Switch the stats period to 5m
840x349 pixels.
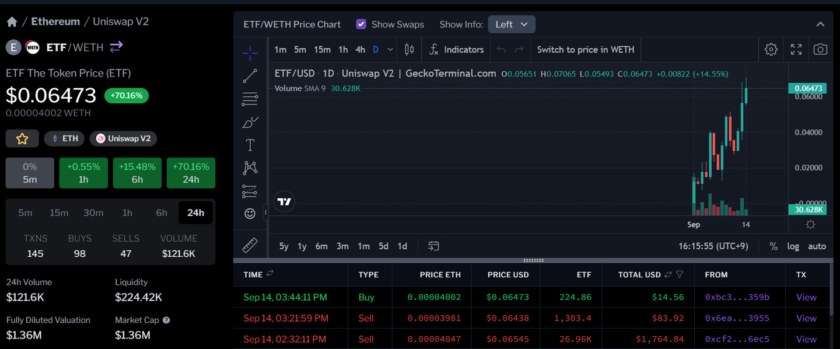click(25, 212)
